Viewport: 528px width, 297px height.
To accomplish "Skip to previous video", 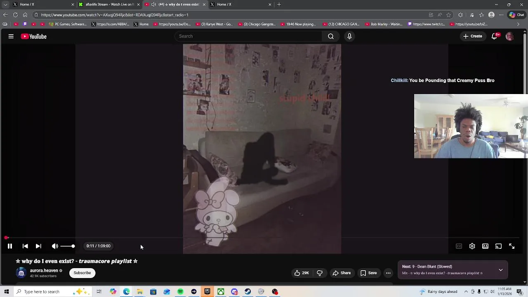I will (25, 246).
